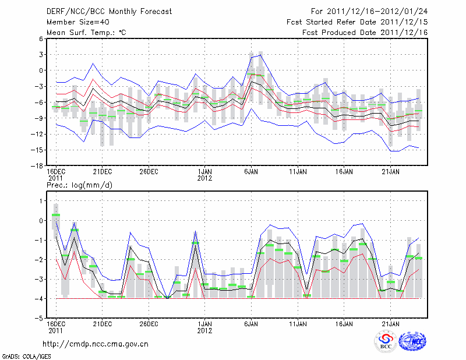Click 16DEC 2011 label under precipitation chart

55,327
